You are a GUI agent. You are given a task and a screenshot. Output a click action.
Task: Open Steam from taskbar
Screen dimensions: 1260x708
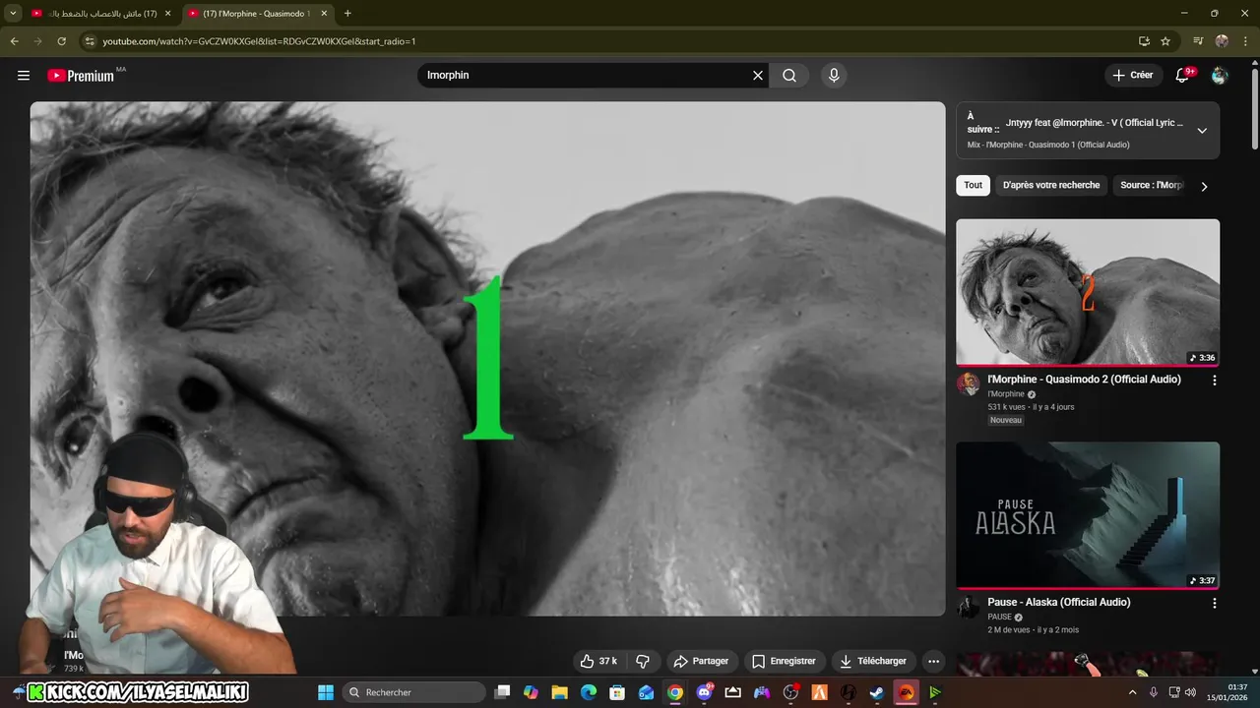click(876, 692)
